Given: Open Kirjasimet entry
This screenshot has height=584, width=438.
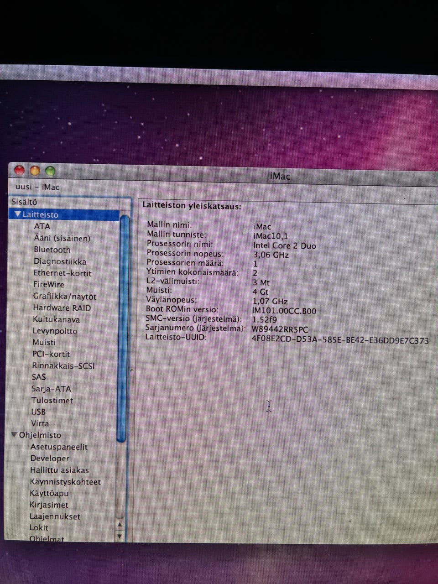Looking at the screenshot, I should tap(49, 505).
